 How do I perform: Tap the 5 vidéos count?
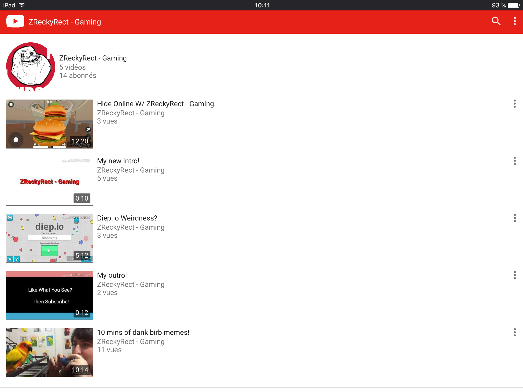point(73,67)
